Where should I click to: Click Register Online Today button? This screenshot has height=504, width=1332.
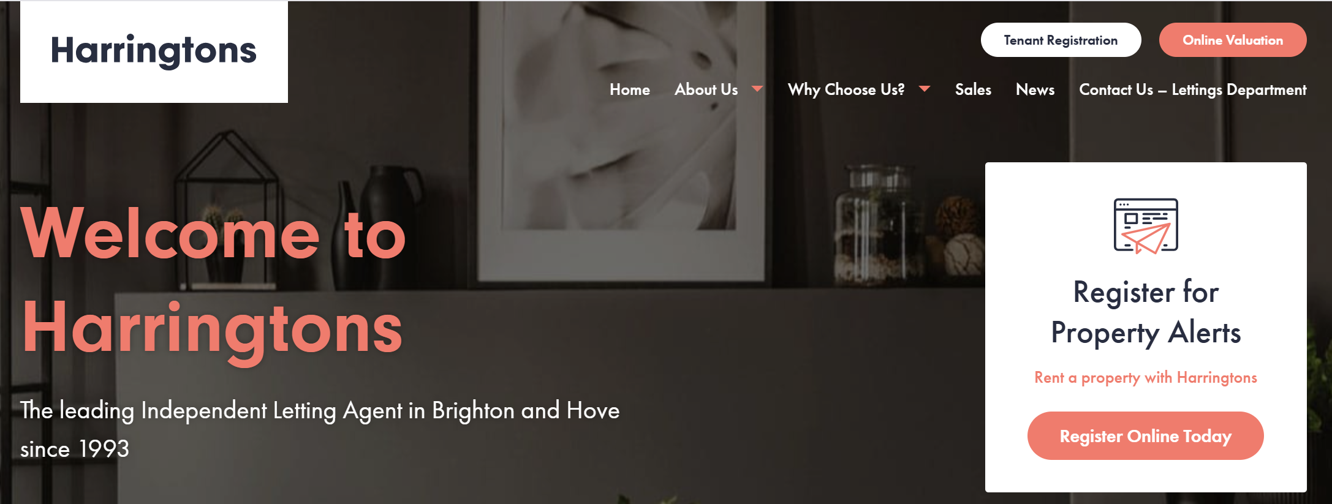pyautogui.click(x=1146, y=435)
